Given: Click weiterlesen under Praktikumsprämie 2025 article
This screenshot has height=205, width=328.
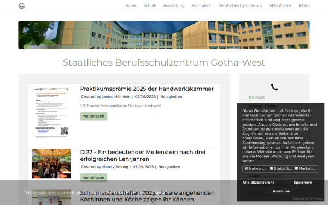Looking at the screenshot, I should pos(93,116).
